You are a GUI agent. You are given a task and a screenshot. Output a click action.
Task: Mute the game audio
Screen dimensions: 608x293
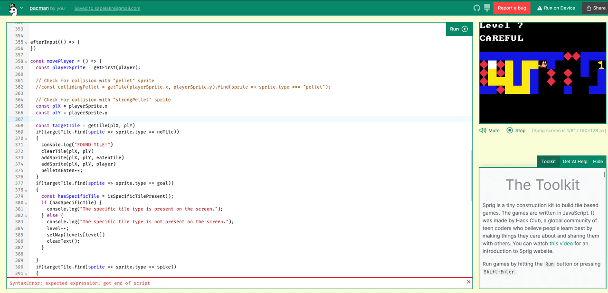[x=490, y=130]
